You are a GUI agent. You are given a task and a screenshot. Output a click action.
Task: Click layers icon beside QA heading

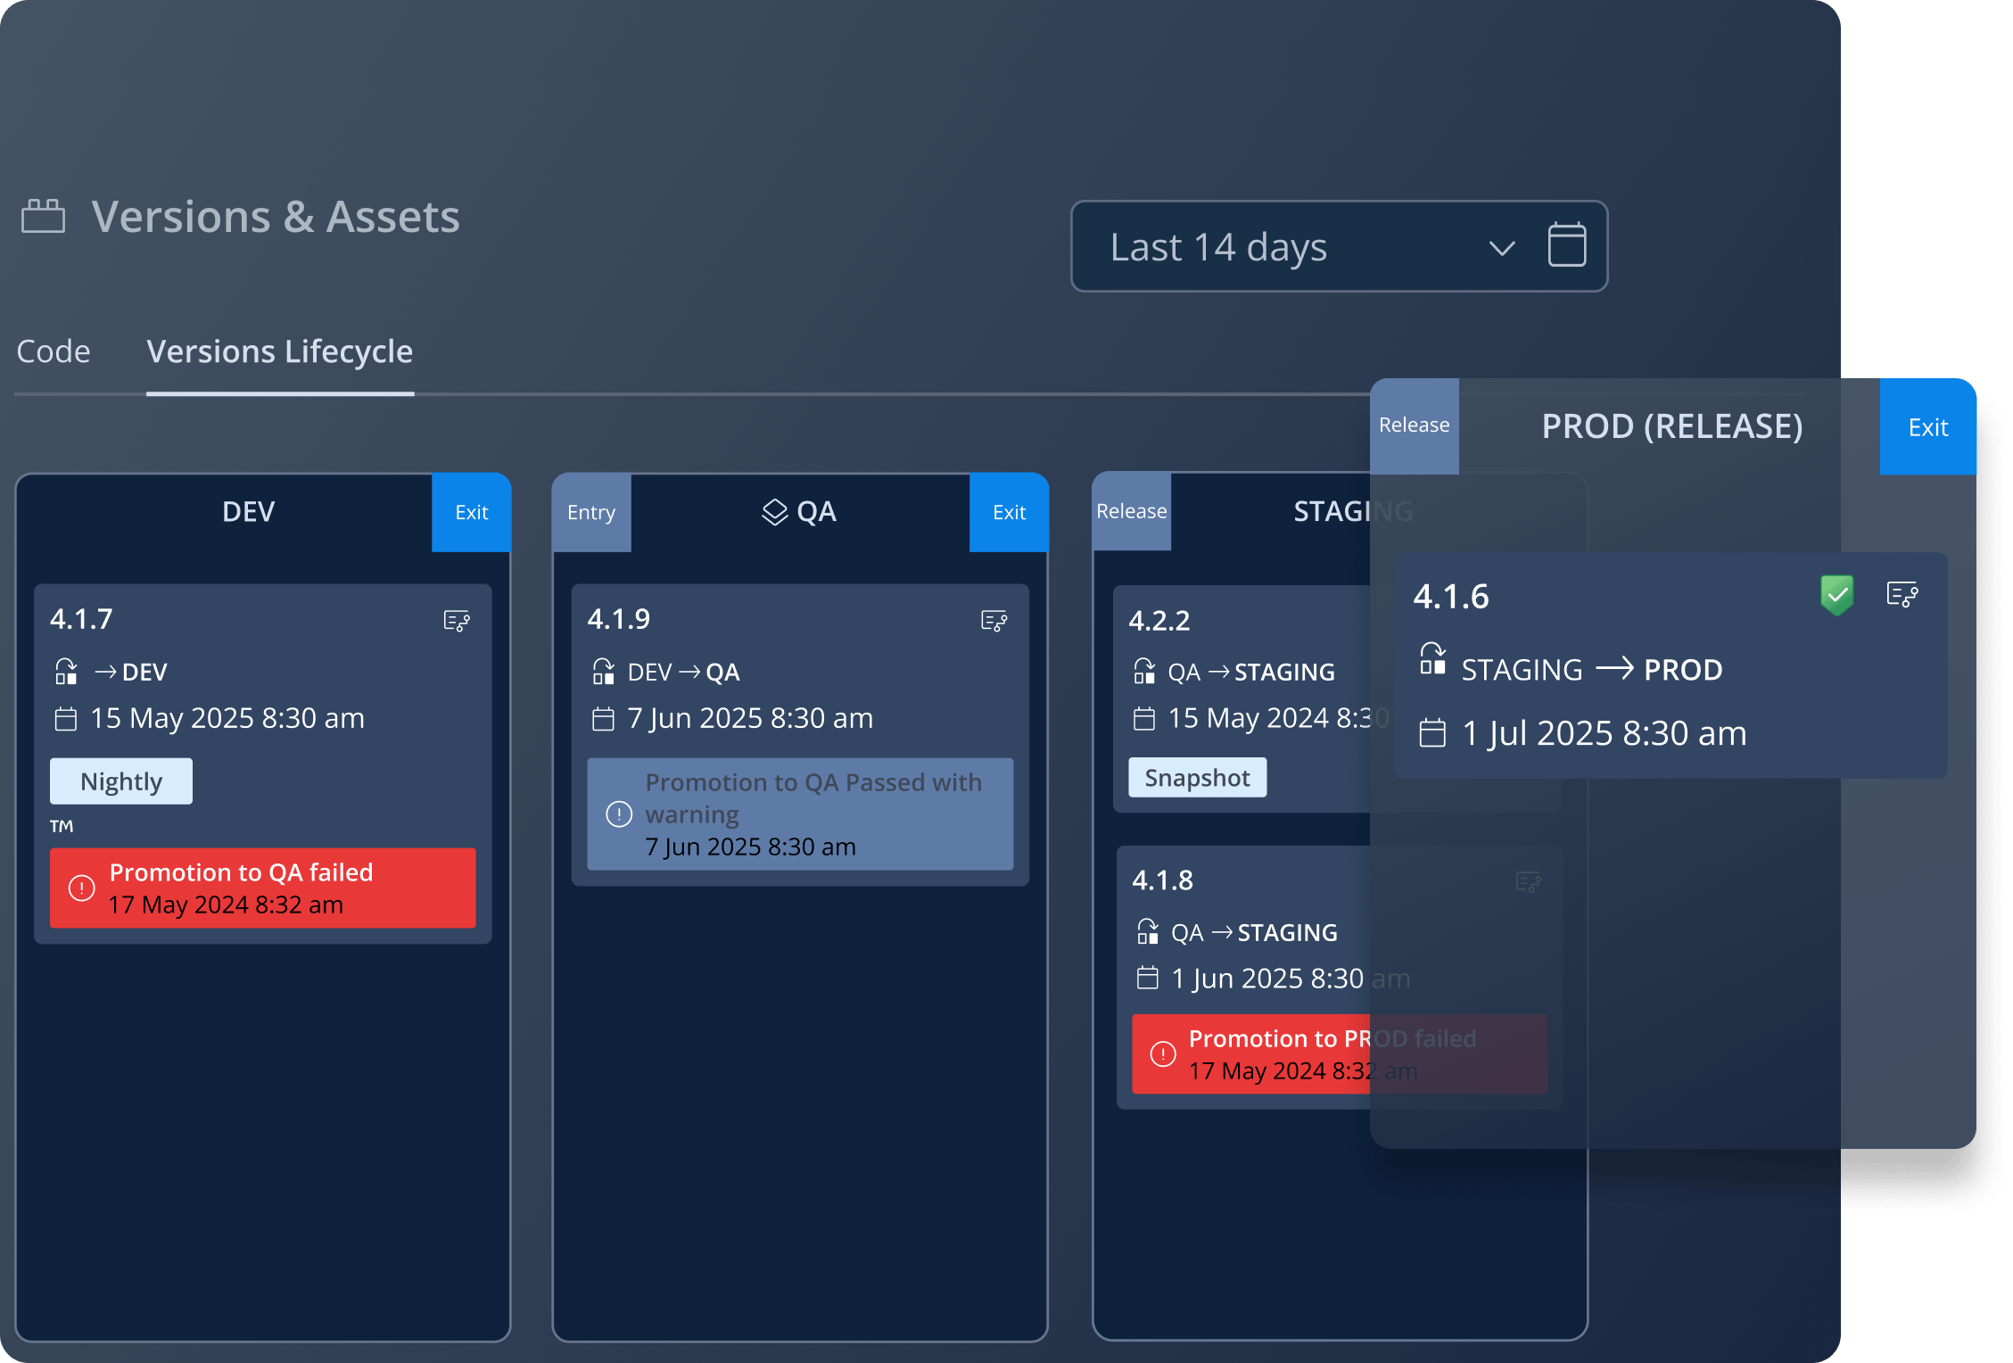pos(774,512)
